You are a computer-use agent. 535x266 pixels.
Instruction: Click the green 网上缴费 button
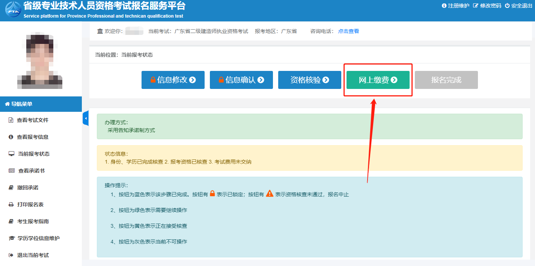(378, 80)
